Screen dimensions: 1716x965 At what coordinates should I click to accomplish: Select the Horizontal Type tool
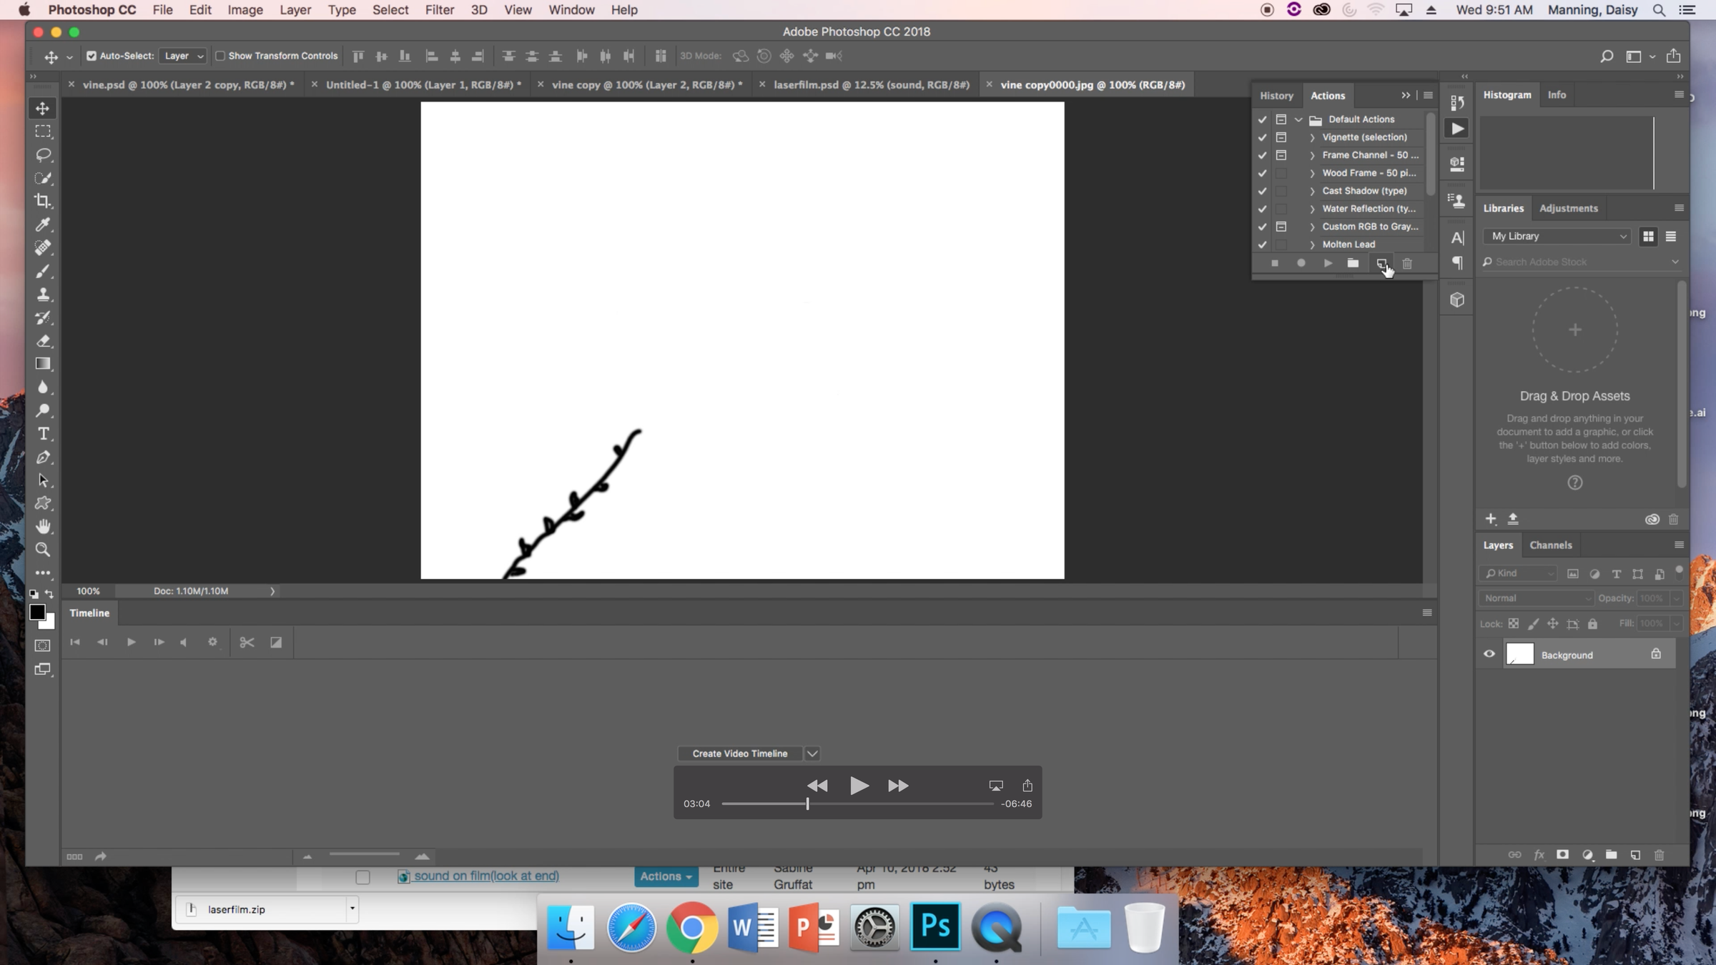(43, 434)
